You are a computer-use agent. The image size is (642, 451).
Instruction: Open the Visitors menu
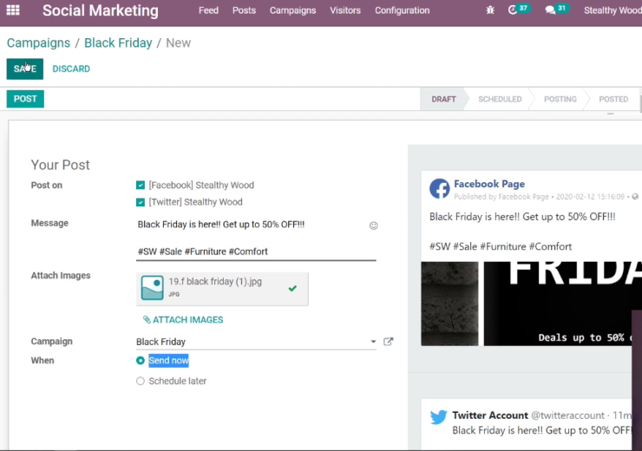[345, 10]
